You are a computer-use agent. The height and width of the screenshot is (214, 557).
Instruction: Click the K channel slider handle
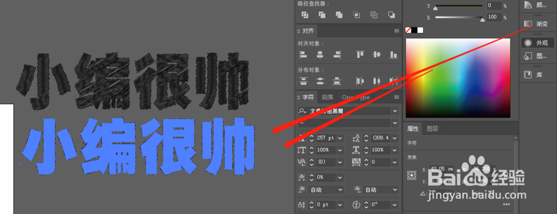[482, 20]
